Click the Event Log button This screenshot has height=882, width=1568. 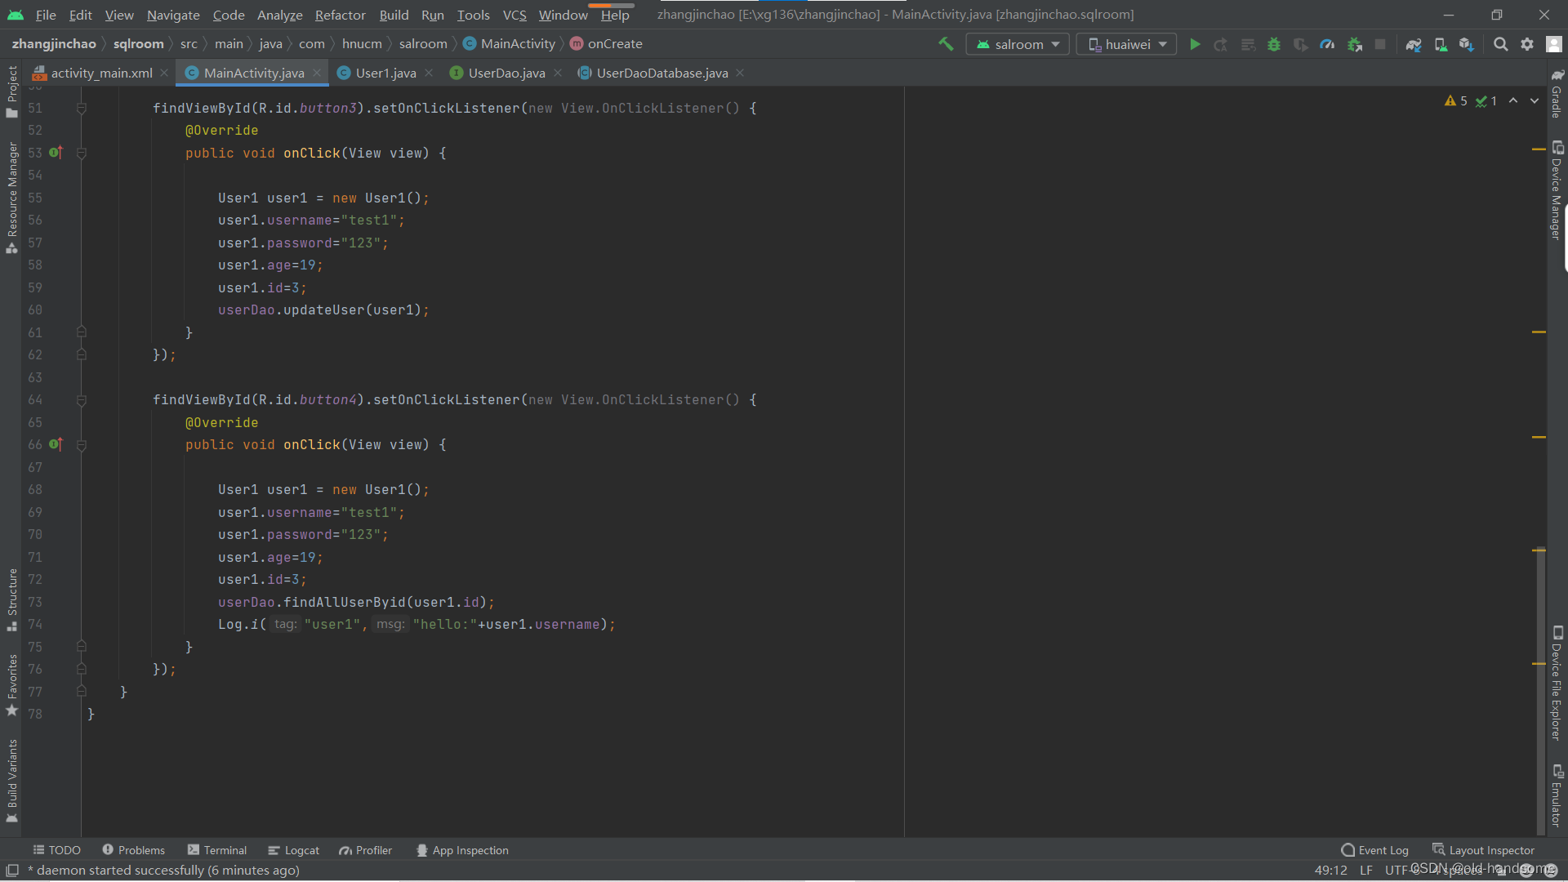coord(1375,850)
